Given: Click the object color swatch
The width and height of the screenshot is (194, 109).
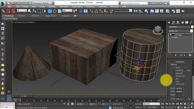Looking at the screenshot, I should [x=192, y=27].
